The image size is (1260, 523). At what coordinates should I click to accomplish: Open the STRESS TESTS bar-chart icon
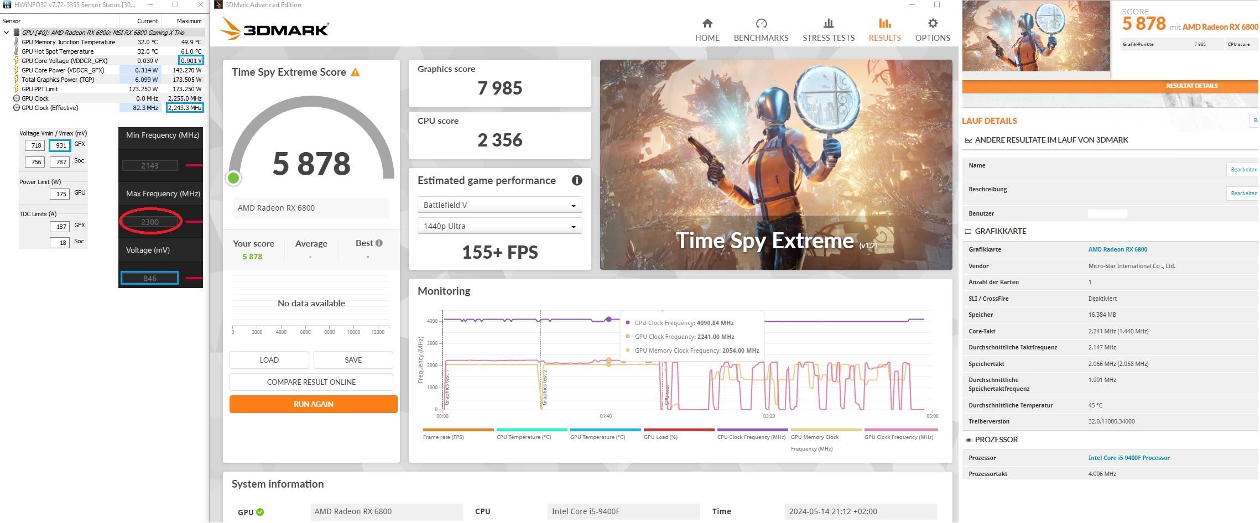coord(828,23)
